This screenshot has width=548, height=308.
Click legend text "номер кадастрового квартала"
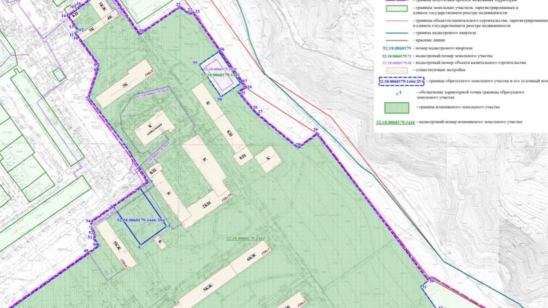click(x=443, y=48)
